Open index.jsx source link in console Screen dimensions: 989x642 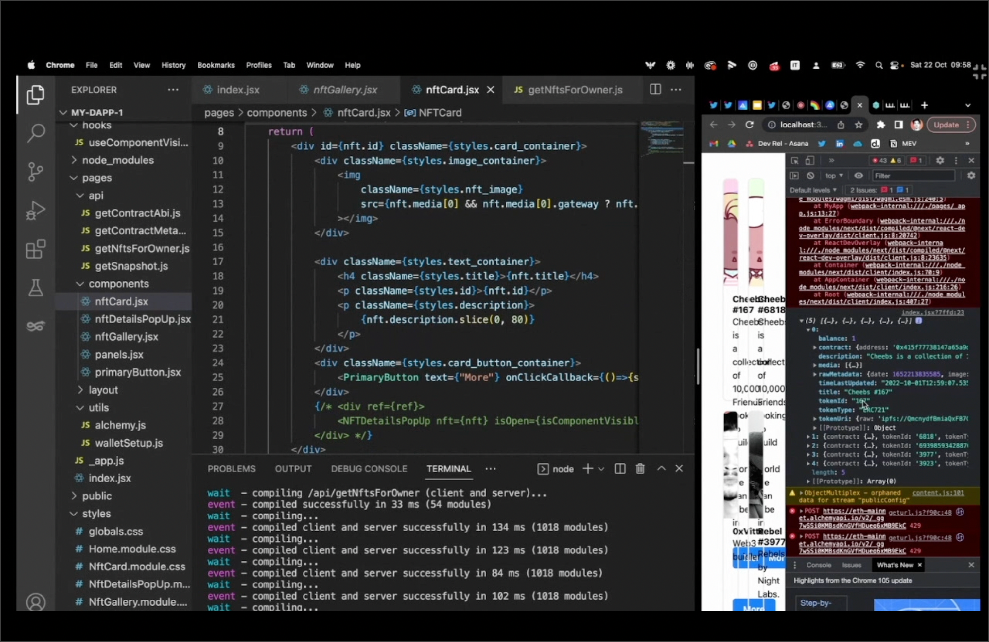pos(932,312)
